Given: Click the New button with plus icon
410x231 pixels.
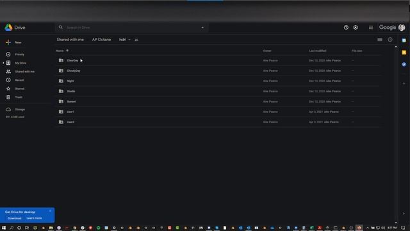Looking at the screenshot, I should [x=13, y=42].
